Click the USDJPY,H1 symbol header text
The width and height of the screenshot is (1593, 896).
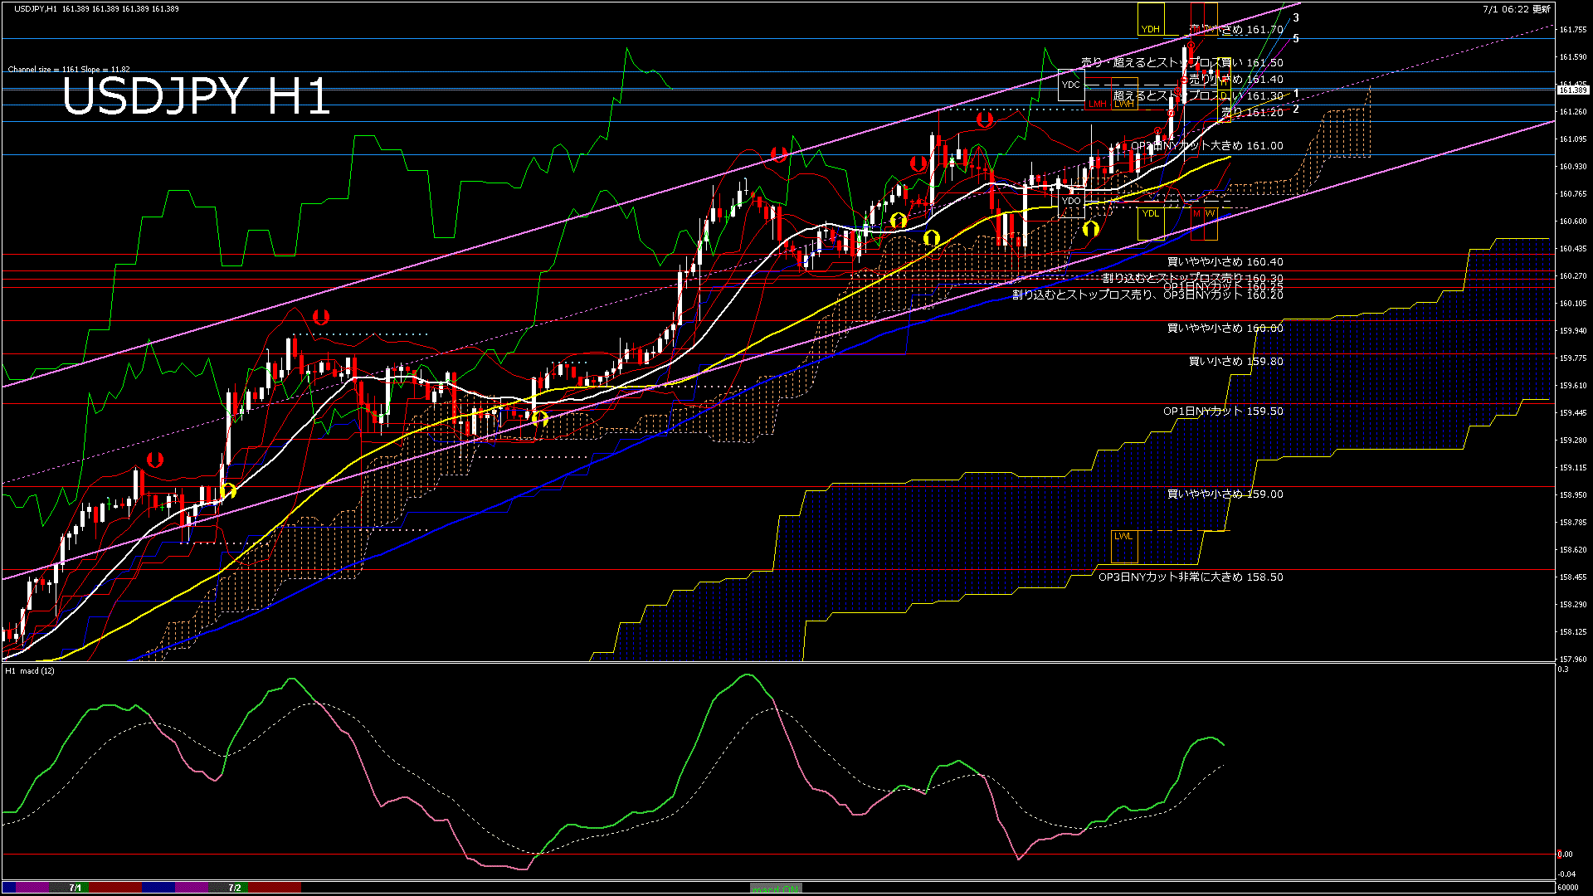pos(36,8)
